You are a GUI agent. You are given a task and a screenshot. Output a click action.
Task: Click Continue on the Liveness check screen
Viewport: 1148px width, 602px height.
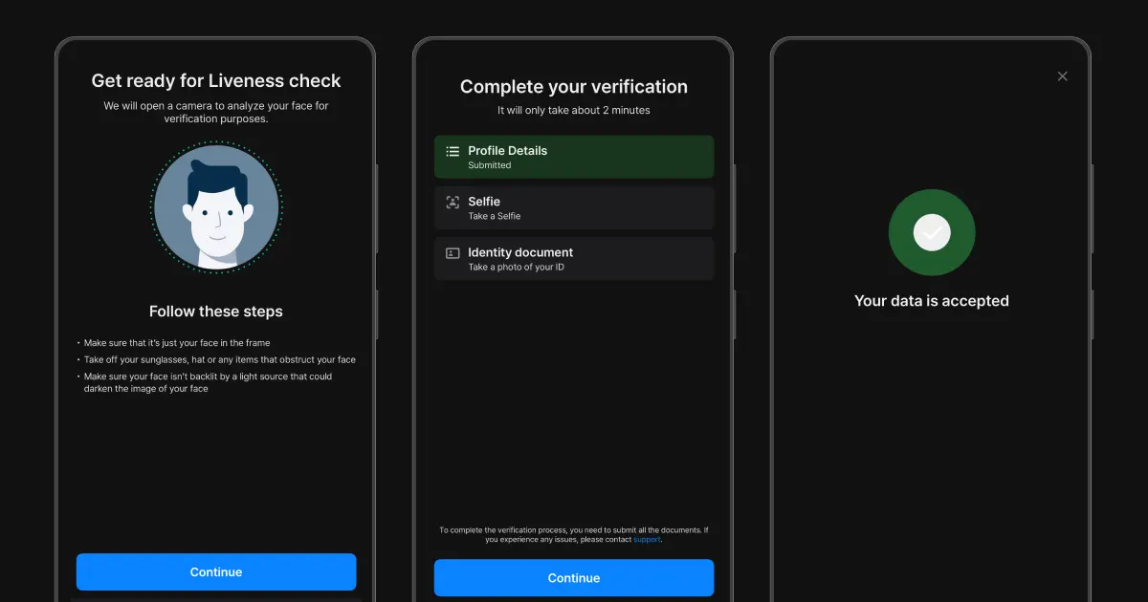[216, 571]
